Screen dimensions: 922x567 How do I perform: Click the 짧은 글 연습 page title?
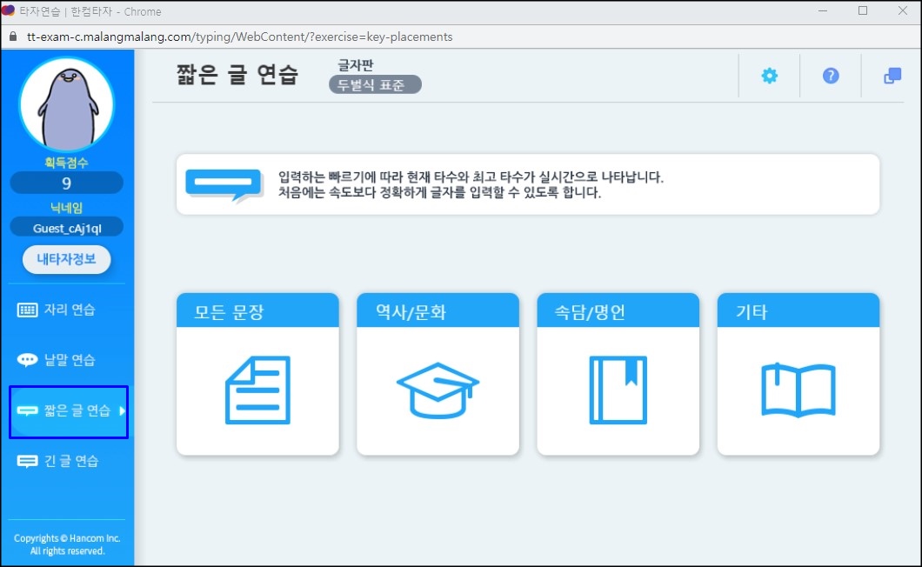[237, 75]
